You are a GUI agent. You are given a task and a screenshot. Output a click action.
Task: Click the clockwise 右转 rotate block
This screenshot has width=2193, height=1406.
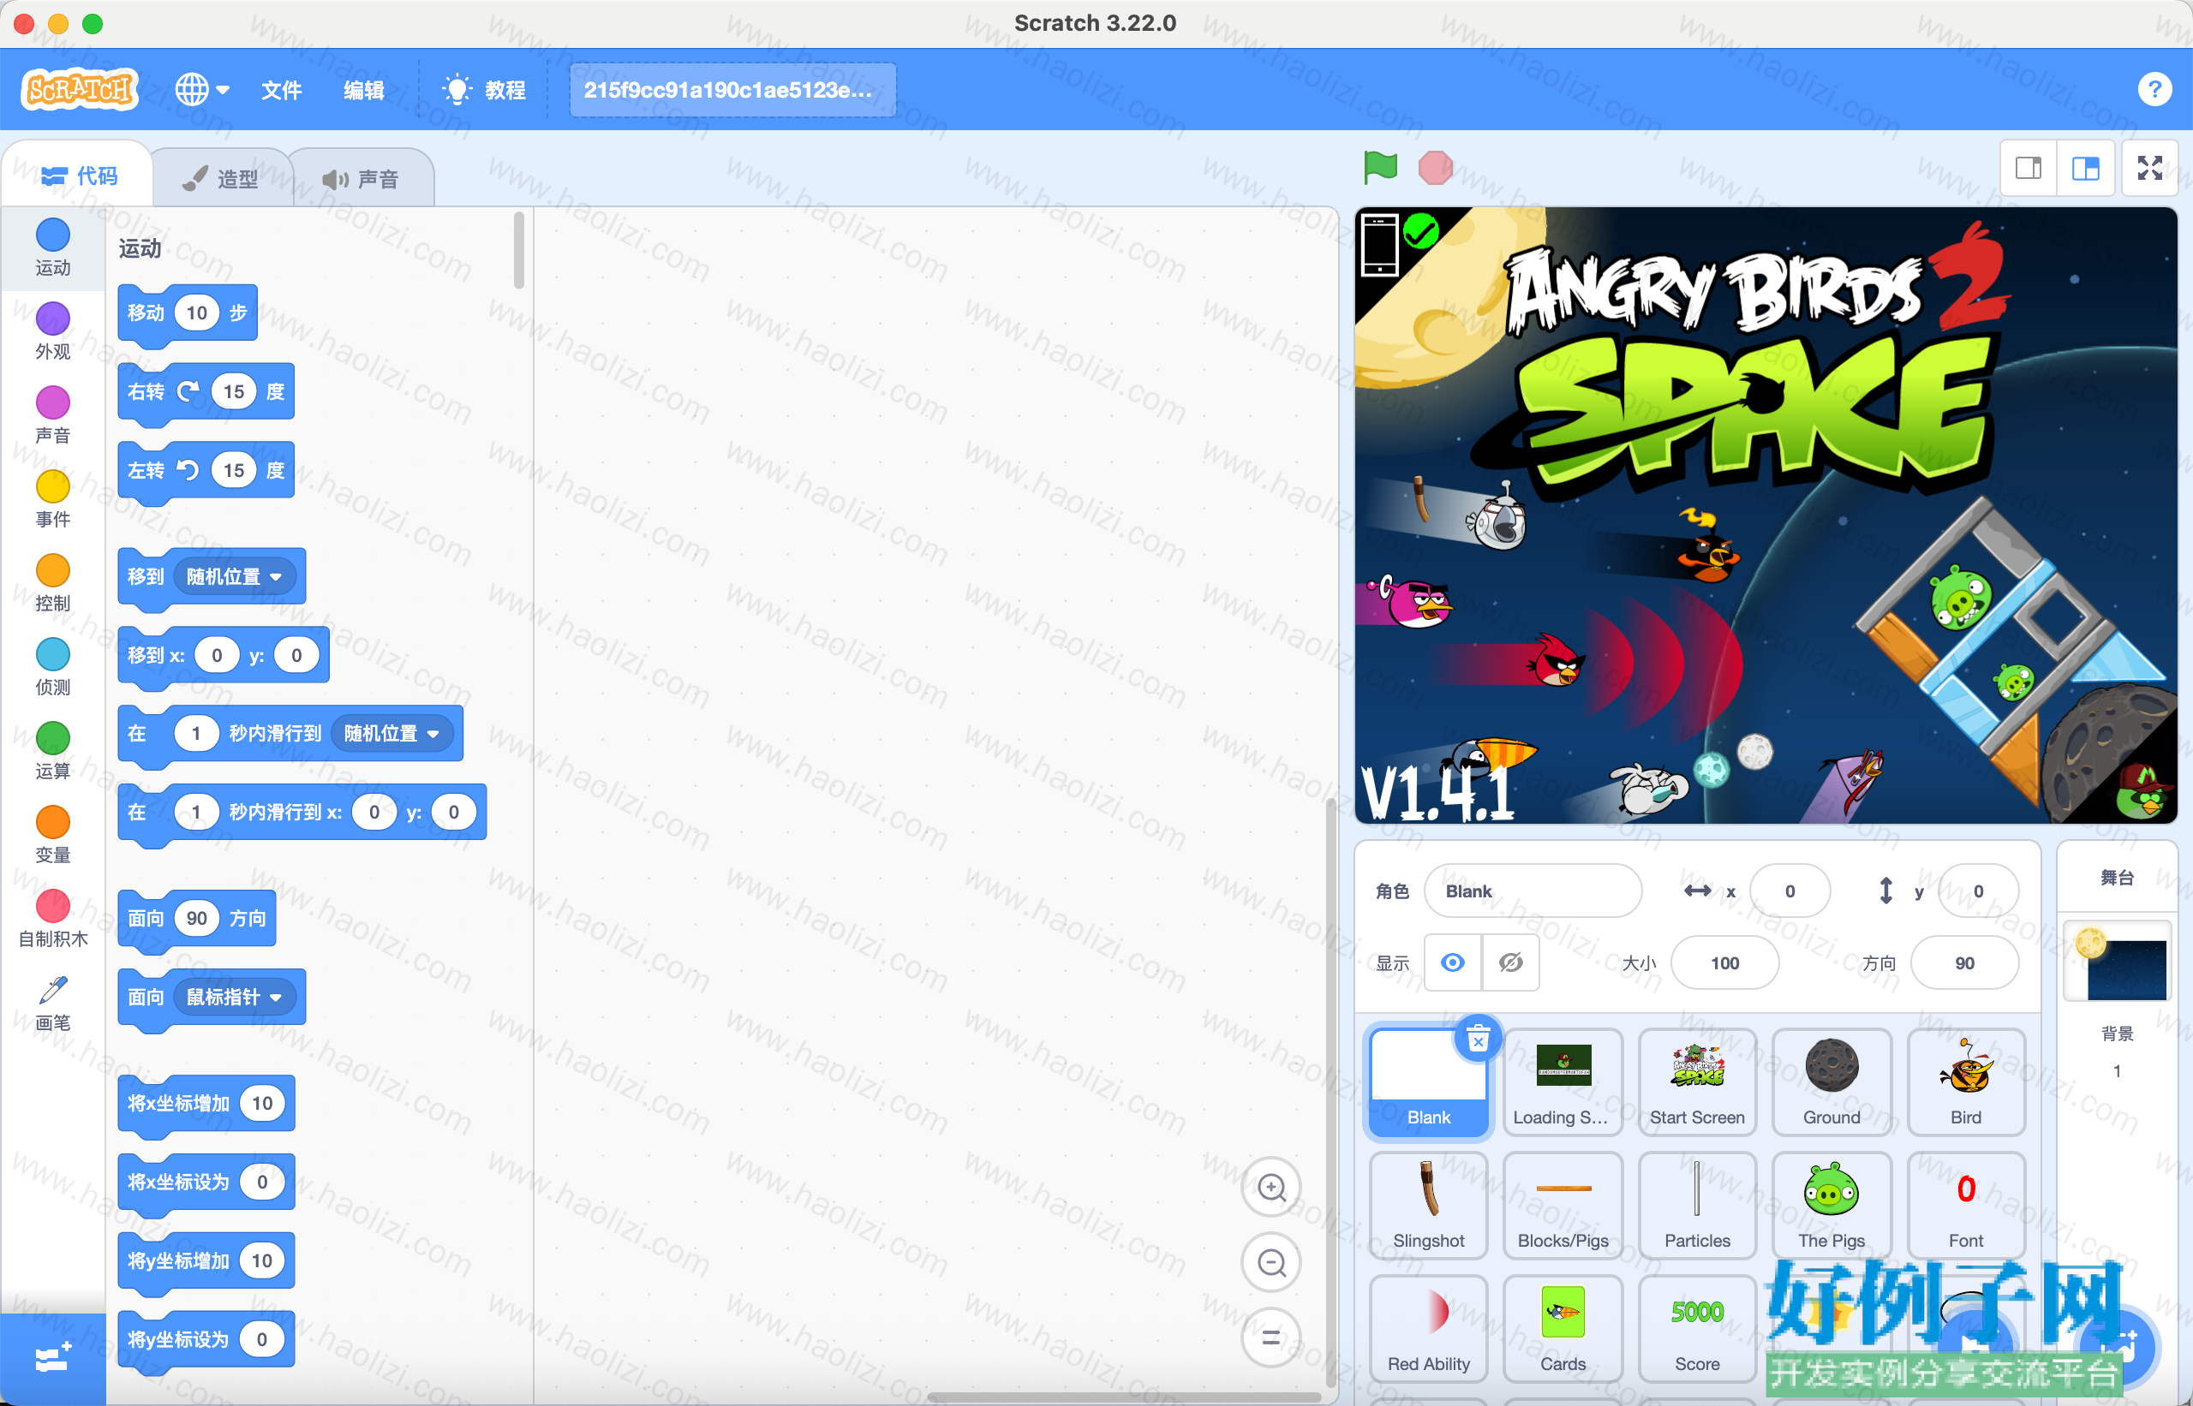[x=206, y=391]
